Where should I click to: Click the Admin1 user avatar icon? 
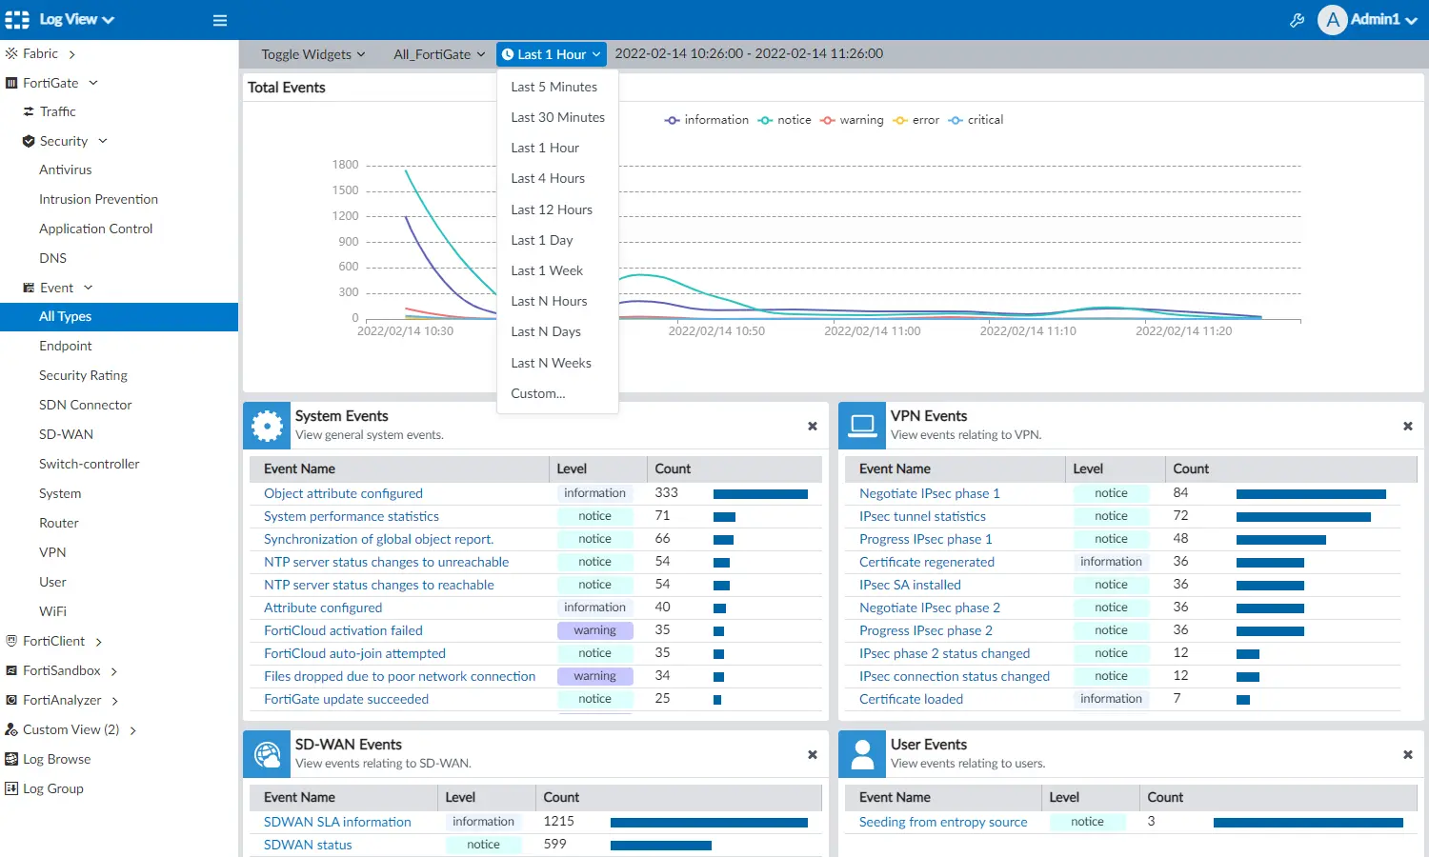point(1332,20)
